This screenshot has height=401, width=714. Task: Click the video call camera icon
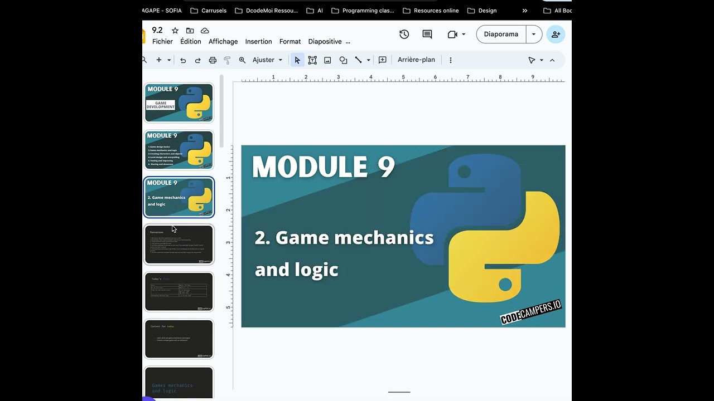[452, 35]
